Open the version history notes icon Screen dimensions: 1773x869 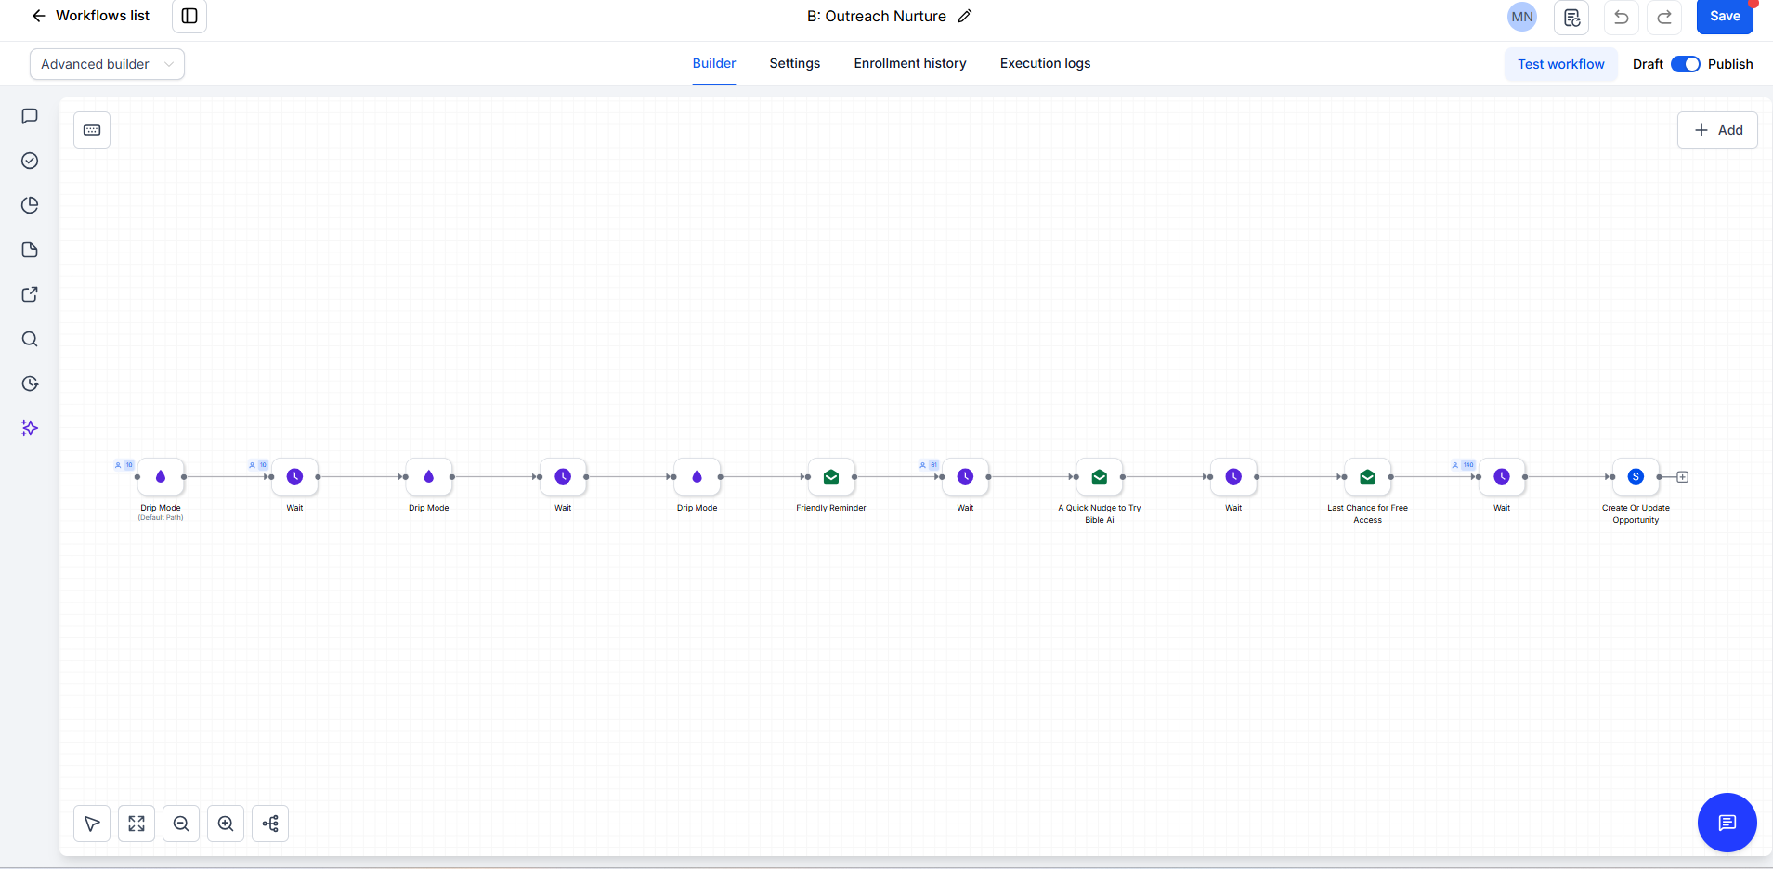click(1571, 17)
